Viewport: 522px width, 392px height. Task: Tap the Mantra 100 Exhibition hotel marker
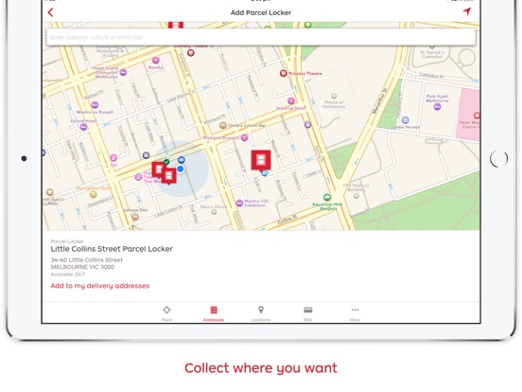239,203
